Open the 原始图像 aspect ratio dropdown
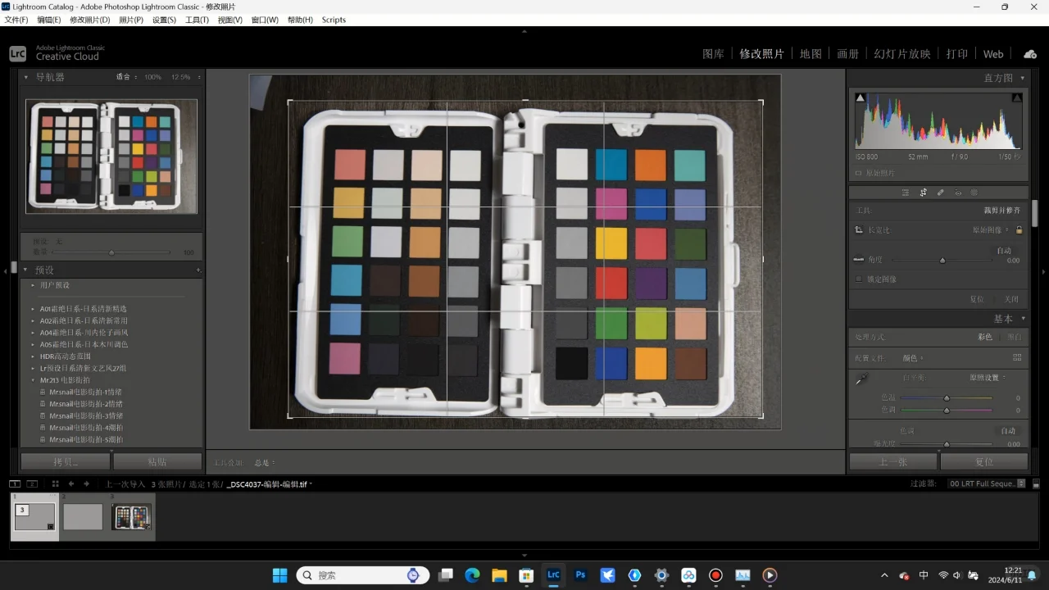 (x=990, y=230)
